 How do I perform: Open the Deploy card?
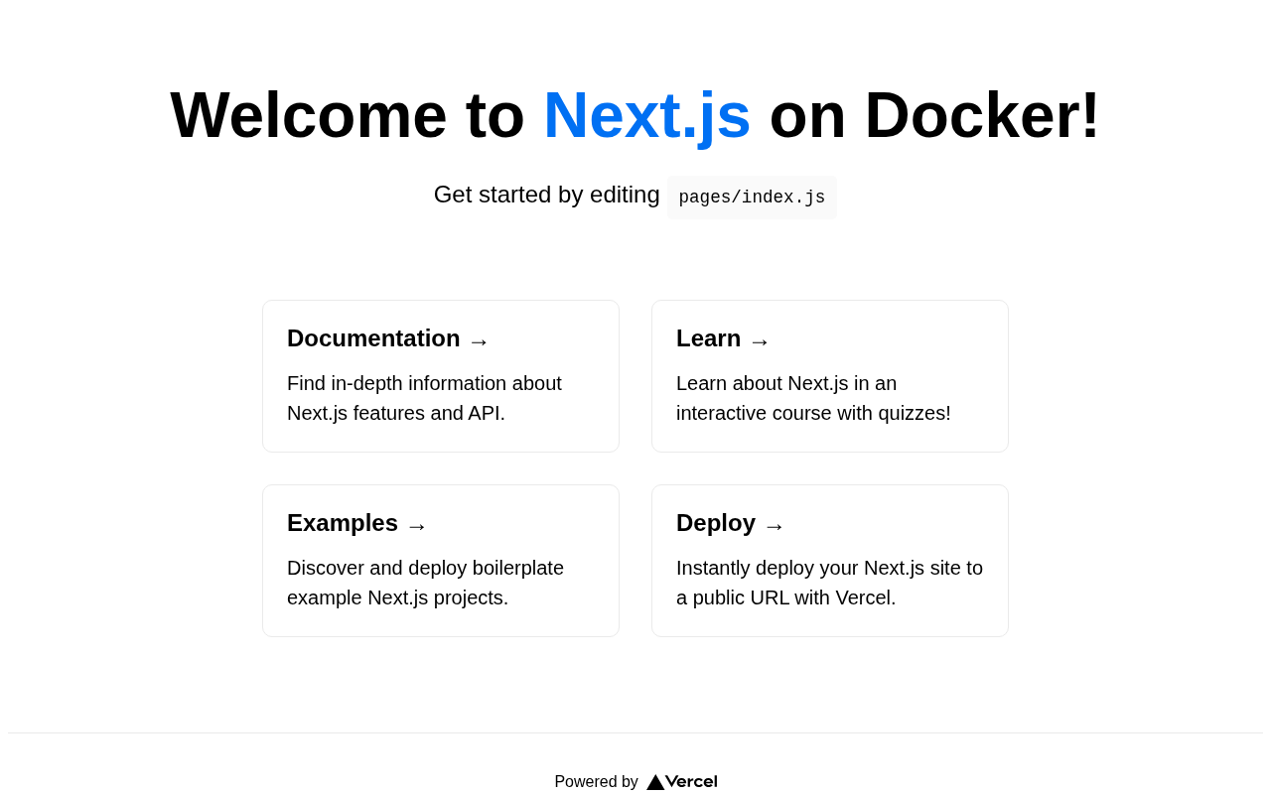(830, 561)
